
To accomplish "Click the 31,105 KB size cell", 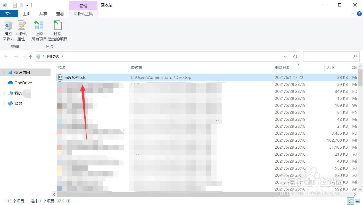I will pos(339,147).
